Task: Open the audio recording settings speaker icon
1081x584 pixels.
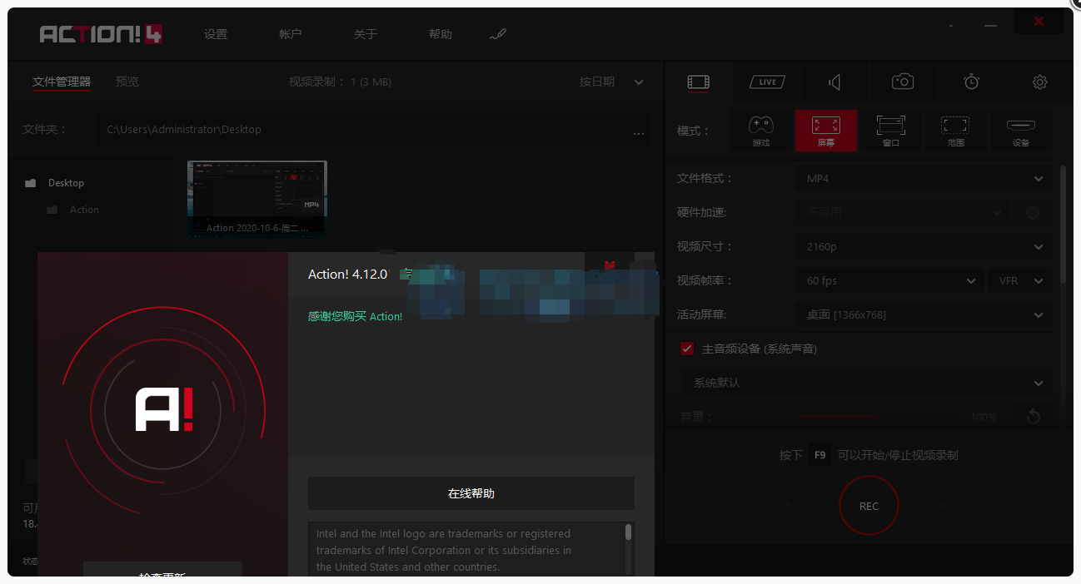Action: pyautogui.click(x=834, y=82)
